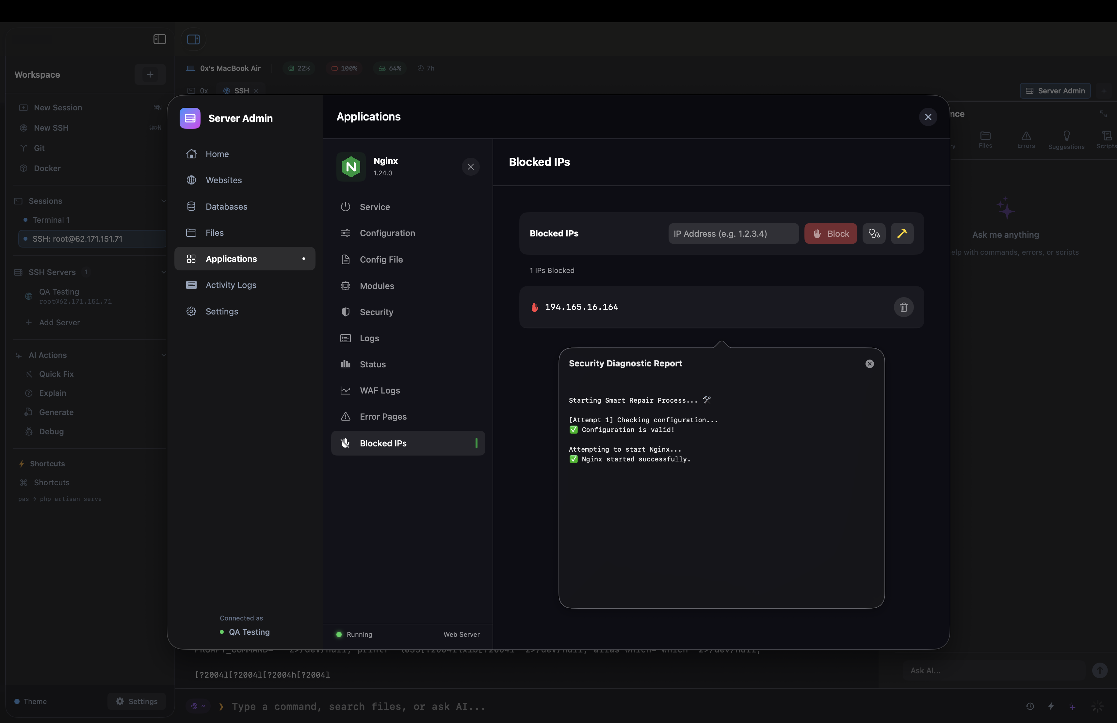
Task: Open the Databases section in Server Admin sidebar
Action: tap(226, 206)
